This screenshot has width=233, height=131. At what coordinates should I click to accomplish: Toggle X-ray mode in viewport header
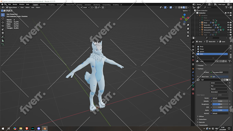pos(176,8)
